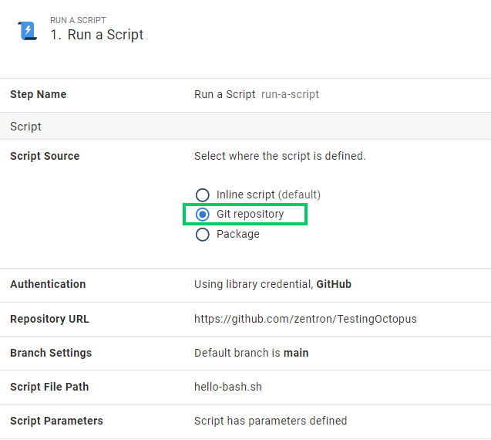Expand the Repository URL row
The width and height of the screenshot is (491, 440).
[245, 319]
